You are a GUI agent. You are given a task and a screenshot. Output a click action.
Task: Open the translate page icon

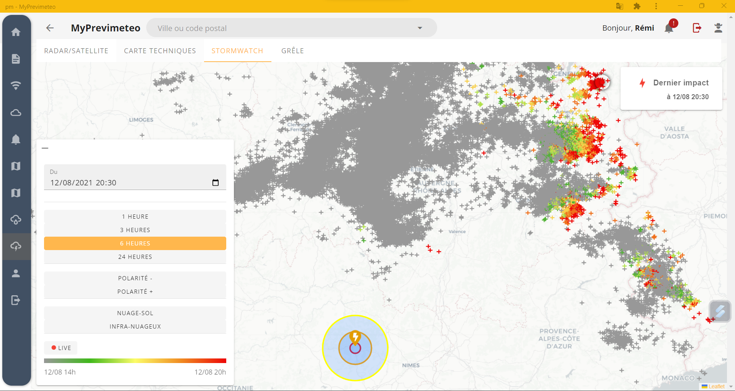click(619, 6)
